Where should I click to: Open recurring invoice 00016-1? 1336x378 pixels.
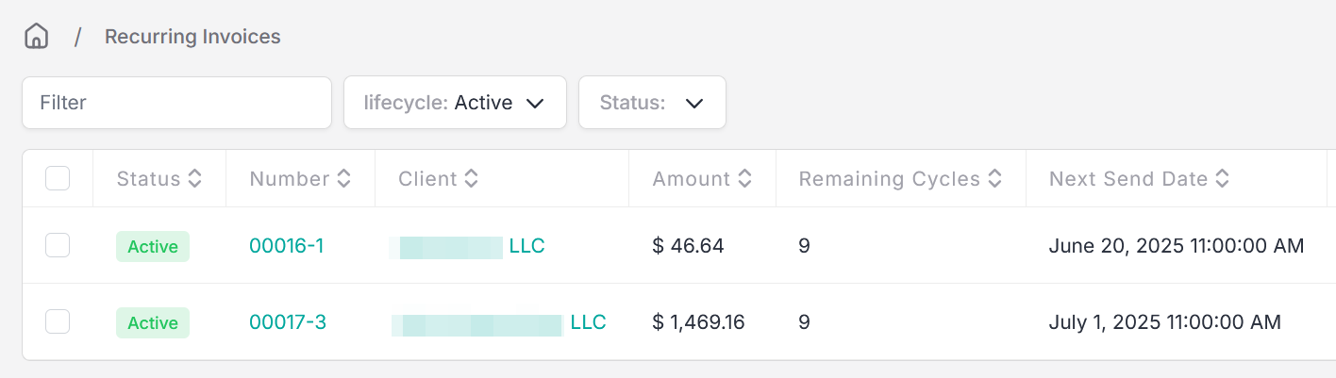click(x=287, y=246)
